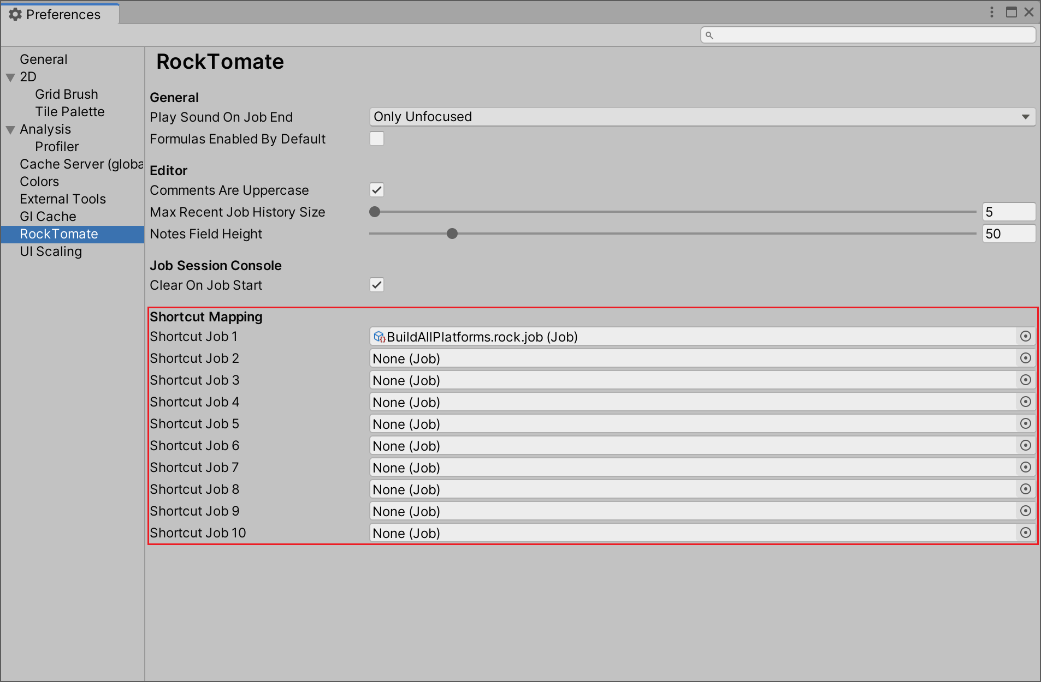Image resolution: width=1041 pixels, height=682 pixels.
Task: Open object picker for Shortcut Job 10
Action: [1025, 533]
